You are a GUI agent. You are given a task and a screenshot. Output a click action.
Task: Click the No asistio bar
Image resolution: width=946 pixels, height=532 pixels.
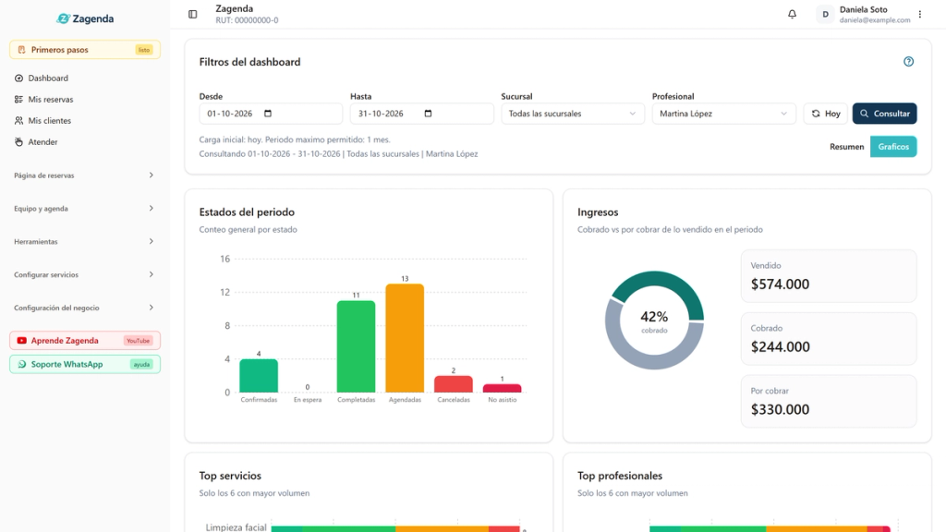pyautogui.click(x=502, y=389)
